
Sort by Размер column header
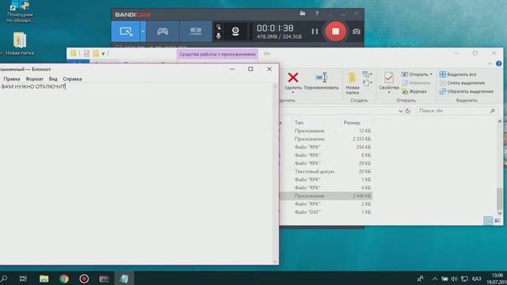pos(357,123)
